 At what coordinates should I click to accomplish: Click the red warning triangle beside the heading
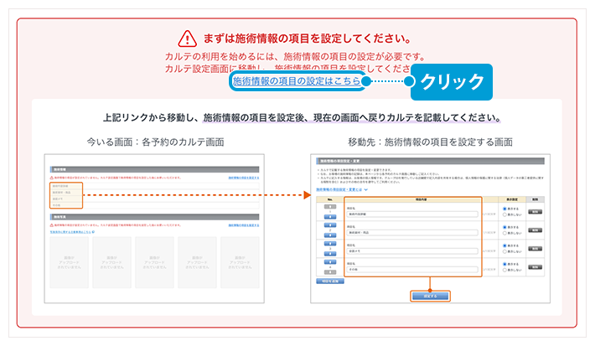tap(188, 39)
